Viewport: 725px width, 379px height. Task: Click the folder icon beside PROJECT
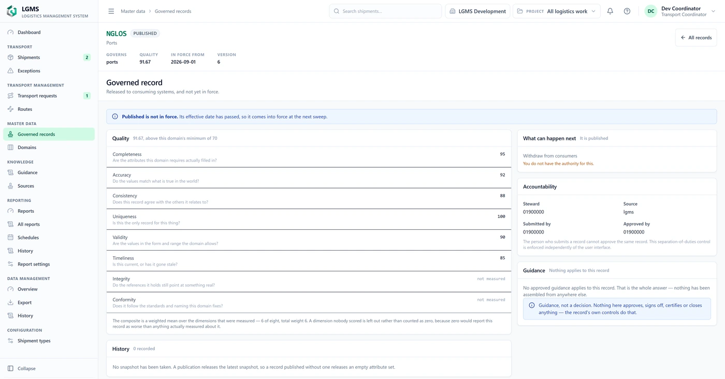tap(520, 11)
